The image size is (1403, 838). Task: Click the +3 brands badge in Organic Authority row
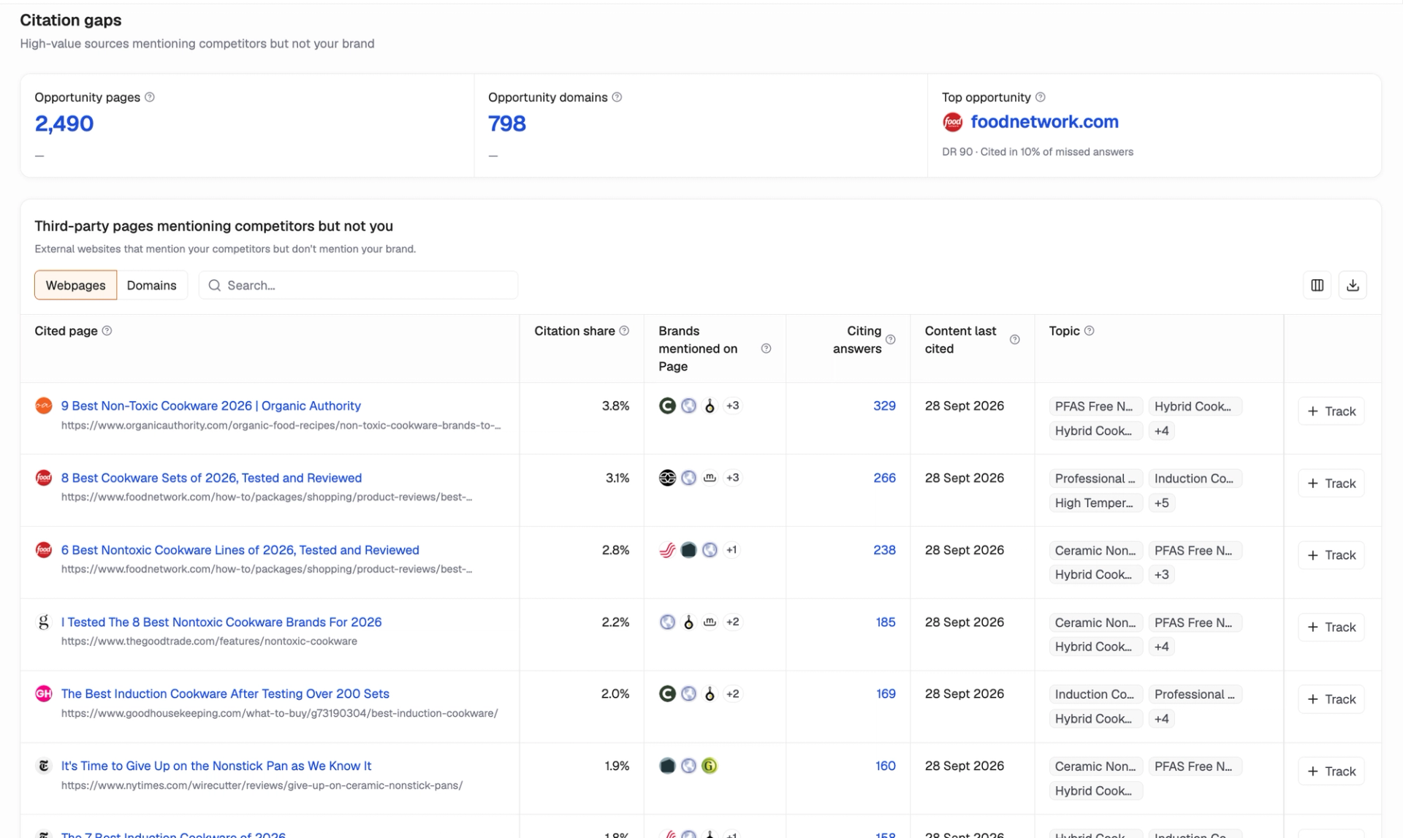point(732,405)
